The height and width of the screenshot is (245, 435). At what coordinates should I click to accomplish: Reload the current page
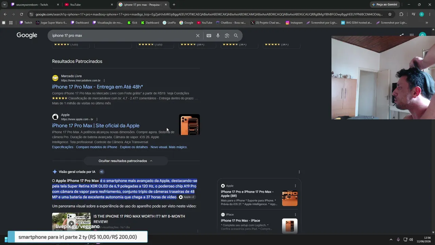(x=21, y=14)
